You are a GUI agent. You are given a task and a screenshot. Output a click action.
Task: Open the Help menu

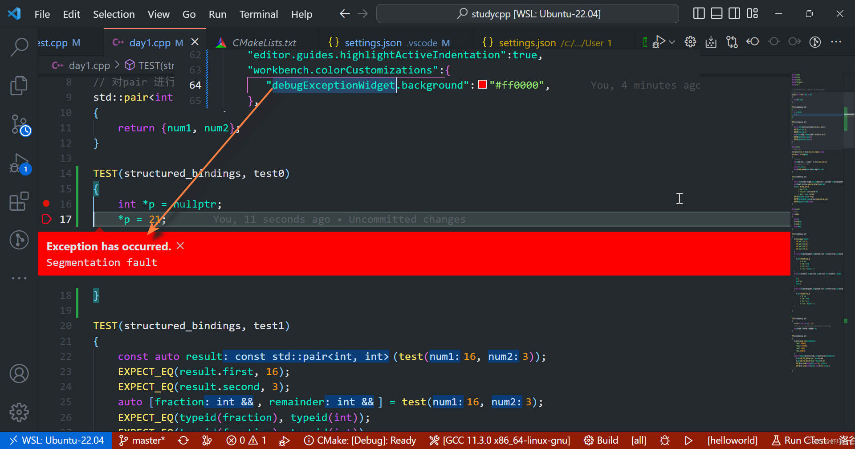tap(301, 14)
